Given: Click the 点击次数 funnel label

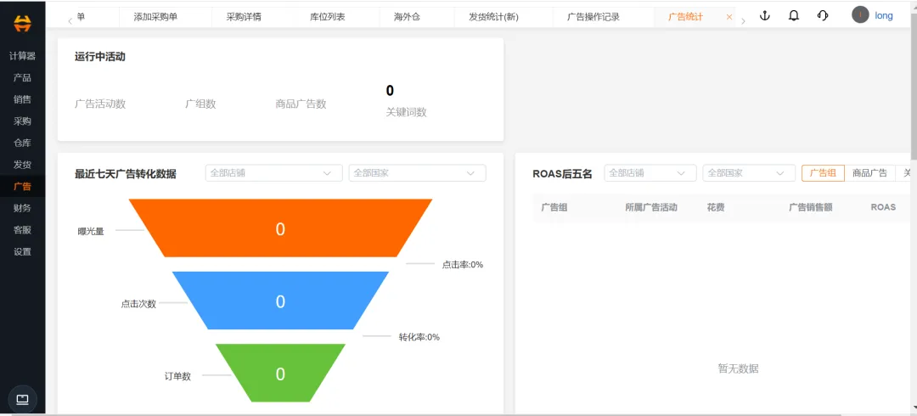Looking at the screenshot, I should (x=138, y=304).
